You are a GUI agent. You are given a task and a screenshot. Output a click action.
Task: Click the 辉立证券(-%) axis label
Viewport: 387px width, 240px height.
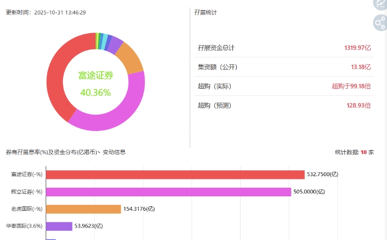pyautogui.click(x=27, y=192)
